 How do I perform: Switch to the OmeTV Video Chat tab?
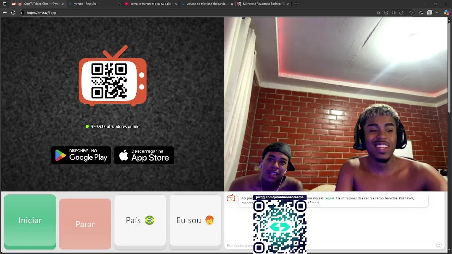[x=39, y=4]
